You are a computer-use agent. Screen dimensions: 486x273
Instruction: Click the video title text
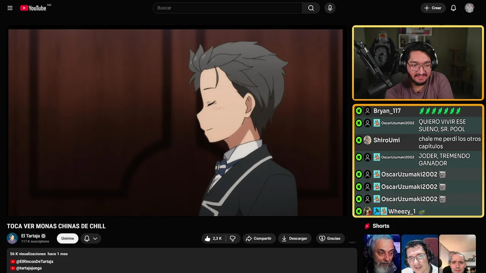point(56,226)
